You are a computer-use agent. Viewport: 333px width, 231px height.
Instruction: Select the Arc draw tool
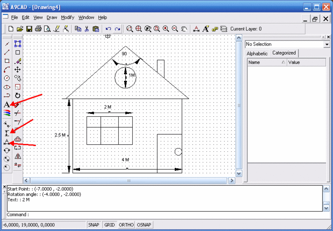(x=7, y=70)
